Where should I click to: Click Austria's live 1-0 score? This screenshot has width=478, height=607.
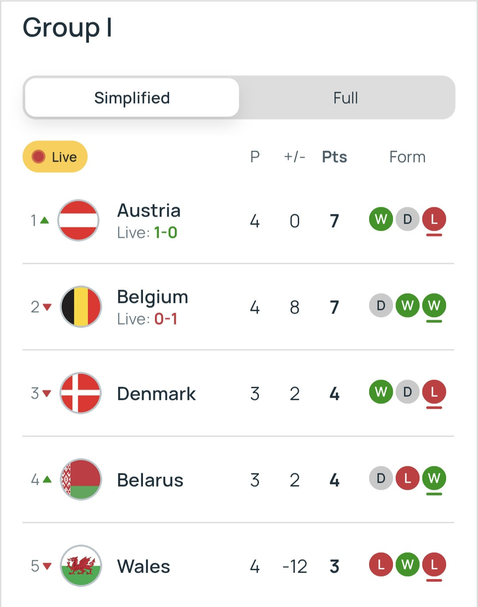click(166, 232)
